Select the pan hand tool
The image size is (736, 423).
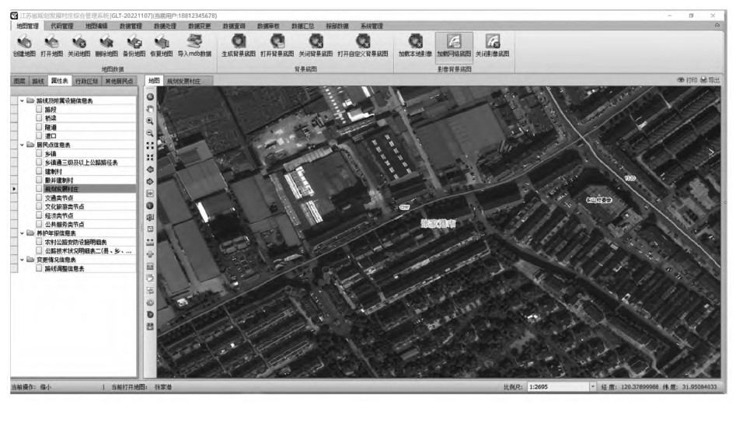[150, 109]
